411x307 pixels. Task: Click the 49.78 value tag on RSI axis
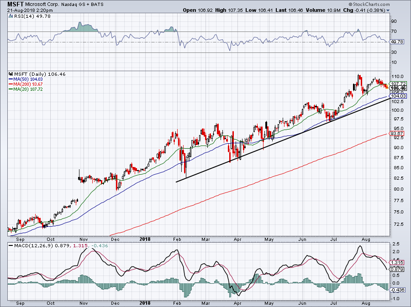[x=397, y=42]
